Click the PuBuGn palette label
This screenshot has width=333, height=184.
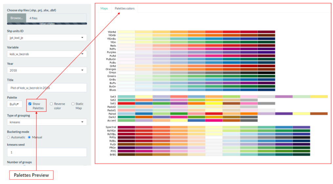(111, 59)
